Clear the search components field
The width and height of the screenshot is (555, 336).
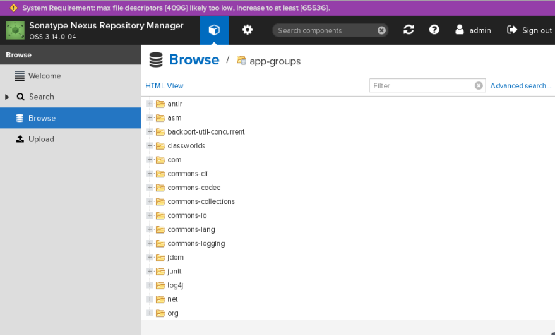pos(381,30)
